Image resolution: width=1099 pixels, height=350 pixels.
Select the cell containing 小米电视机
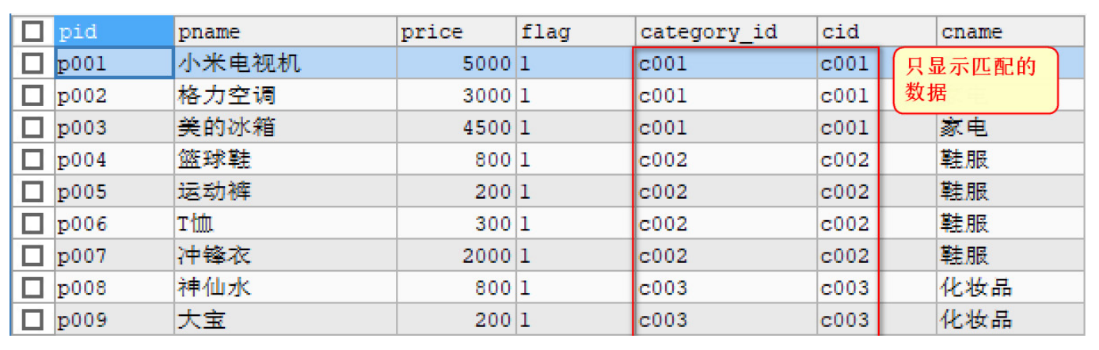(x=285, y=63)
